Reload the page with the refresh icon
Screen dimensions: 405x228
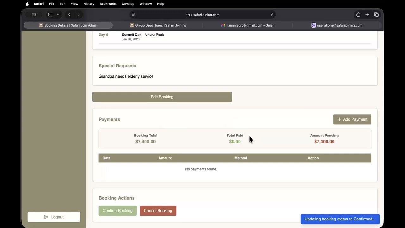[272, 15]
